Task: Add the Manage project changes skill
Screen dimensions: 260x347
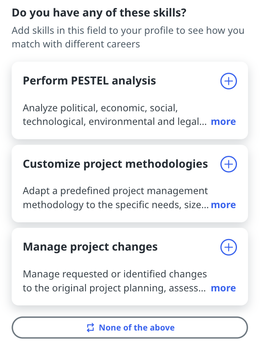Action: pyautogui.click(x=228, y=247)
